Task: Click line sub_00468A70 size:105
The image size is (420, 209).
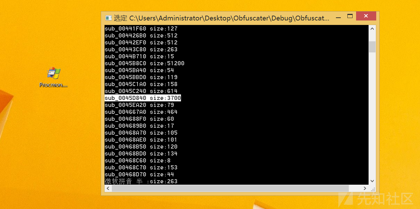Action: 141,133
